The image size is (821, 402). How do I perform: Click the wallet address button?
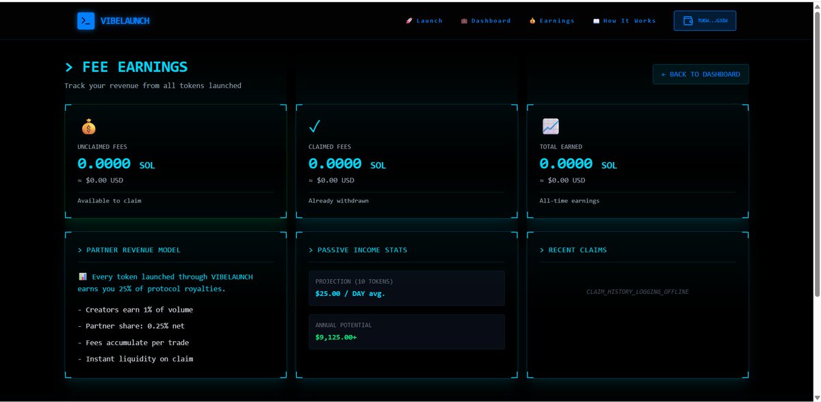(705, 21)
